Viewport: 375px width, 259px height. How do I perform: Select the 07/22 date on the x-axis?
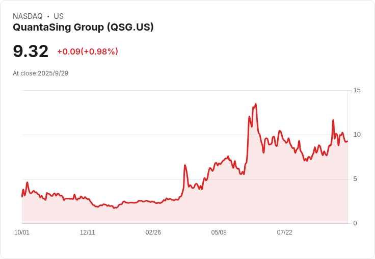(x=284, y=232)
